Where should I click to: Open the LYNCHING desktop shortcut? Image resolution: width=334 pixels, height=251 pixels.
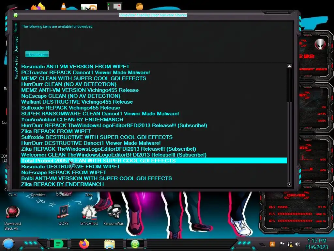tap(89, 215)
